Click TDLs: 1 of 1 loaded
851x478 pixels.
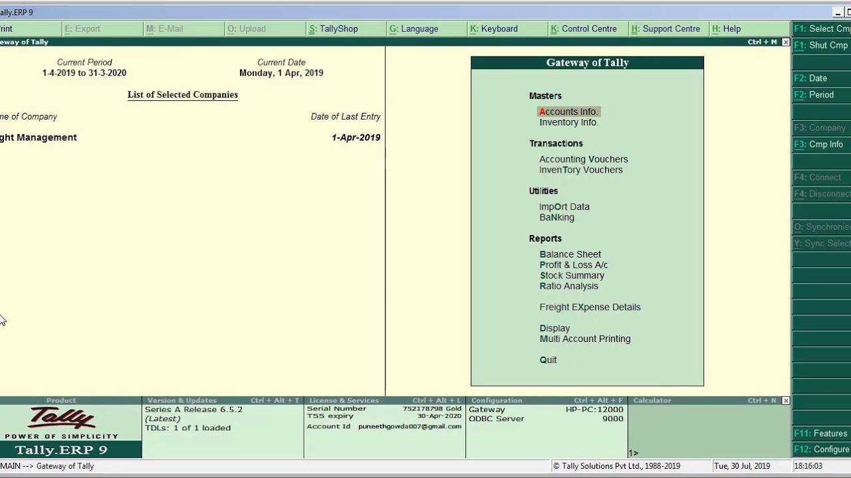click(x=187, y=428)
